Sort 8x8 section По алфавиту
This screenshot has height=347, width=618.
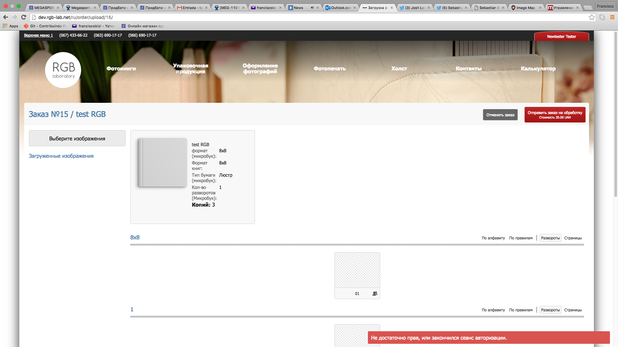coord(493,238)
